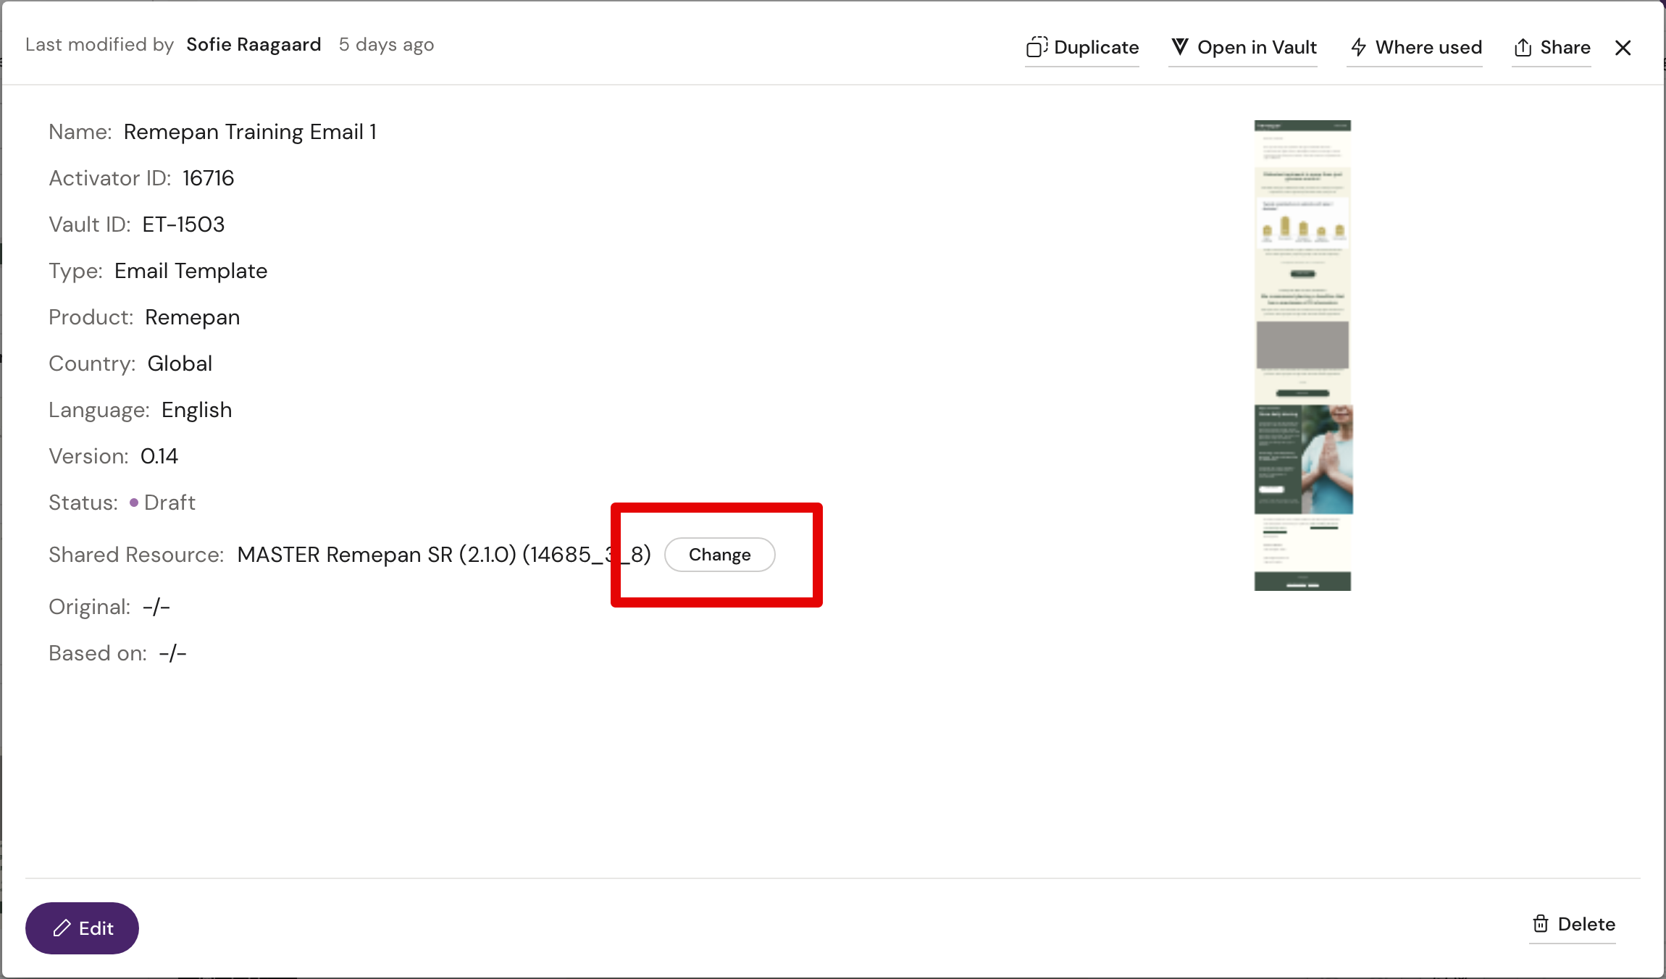Viewport: 1666px width, 979px height.
Task: Click the Vault logo icon
Action: (1180, 47)
